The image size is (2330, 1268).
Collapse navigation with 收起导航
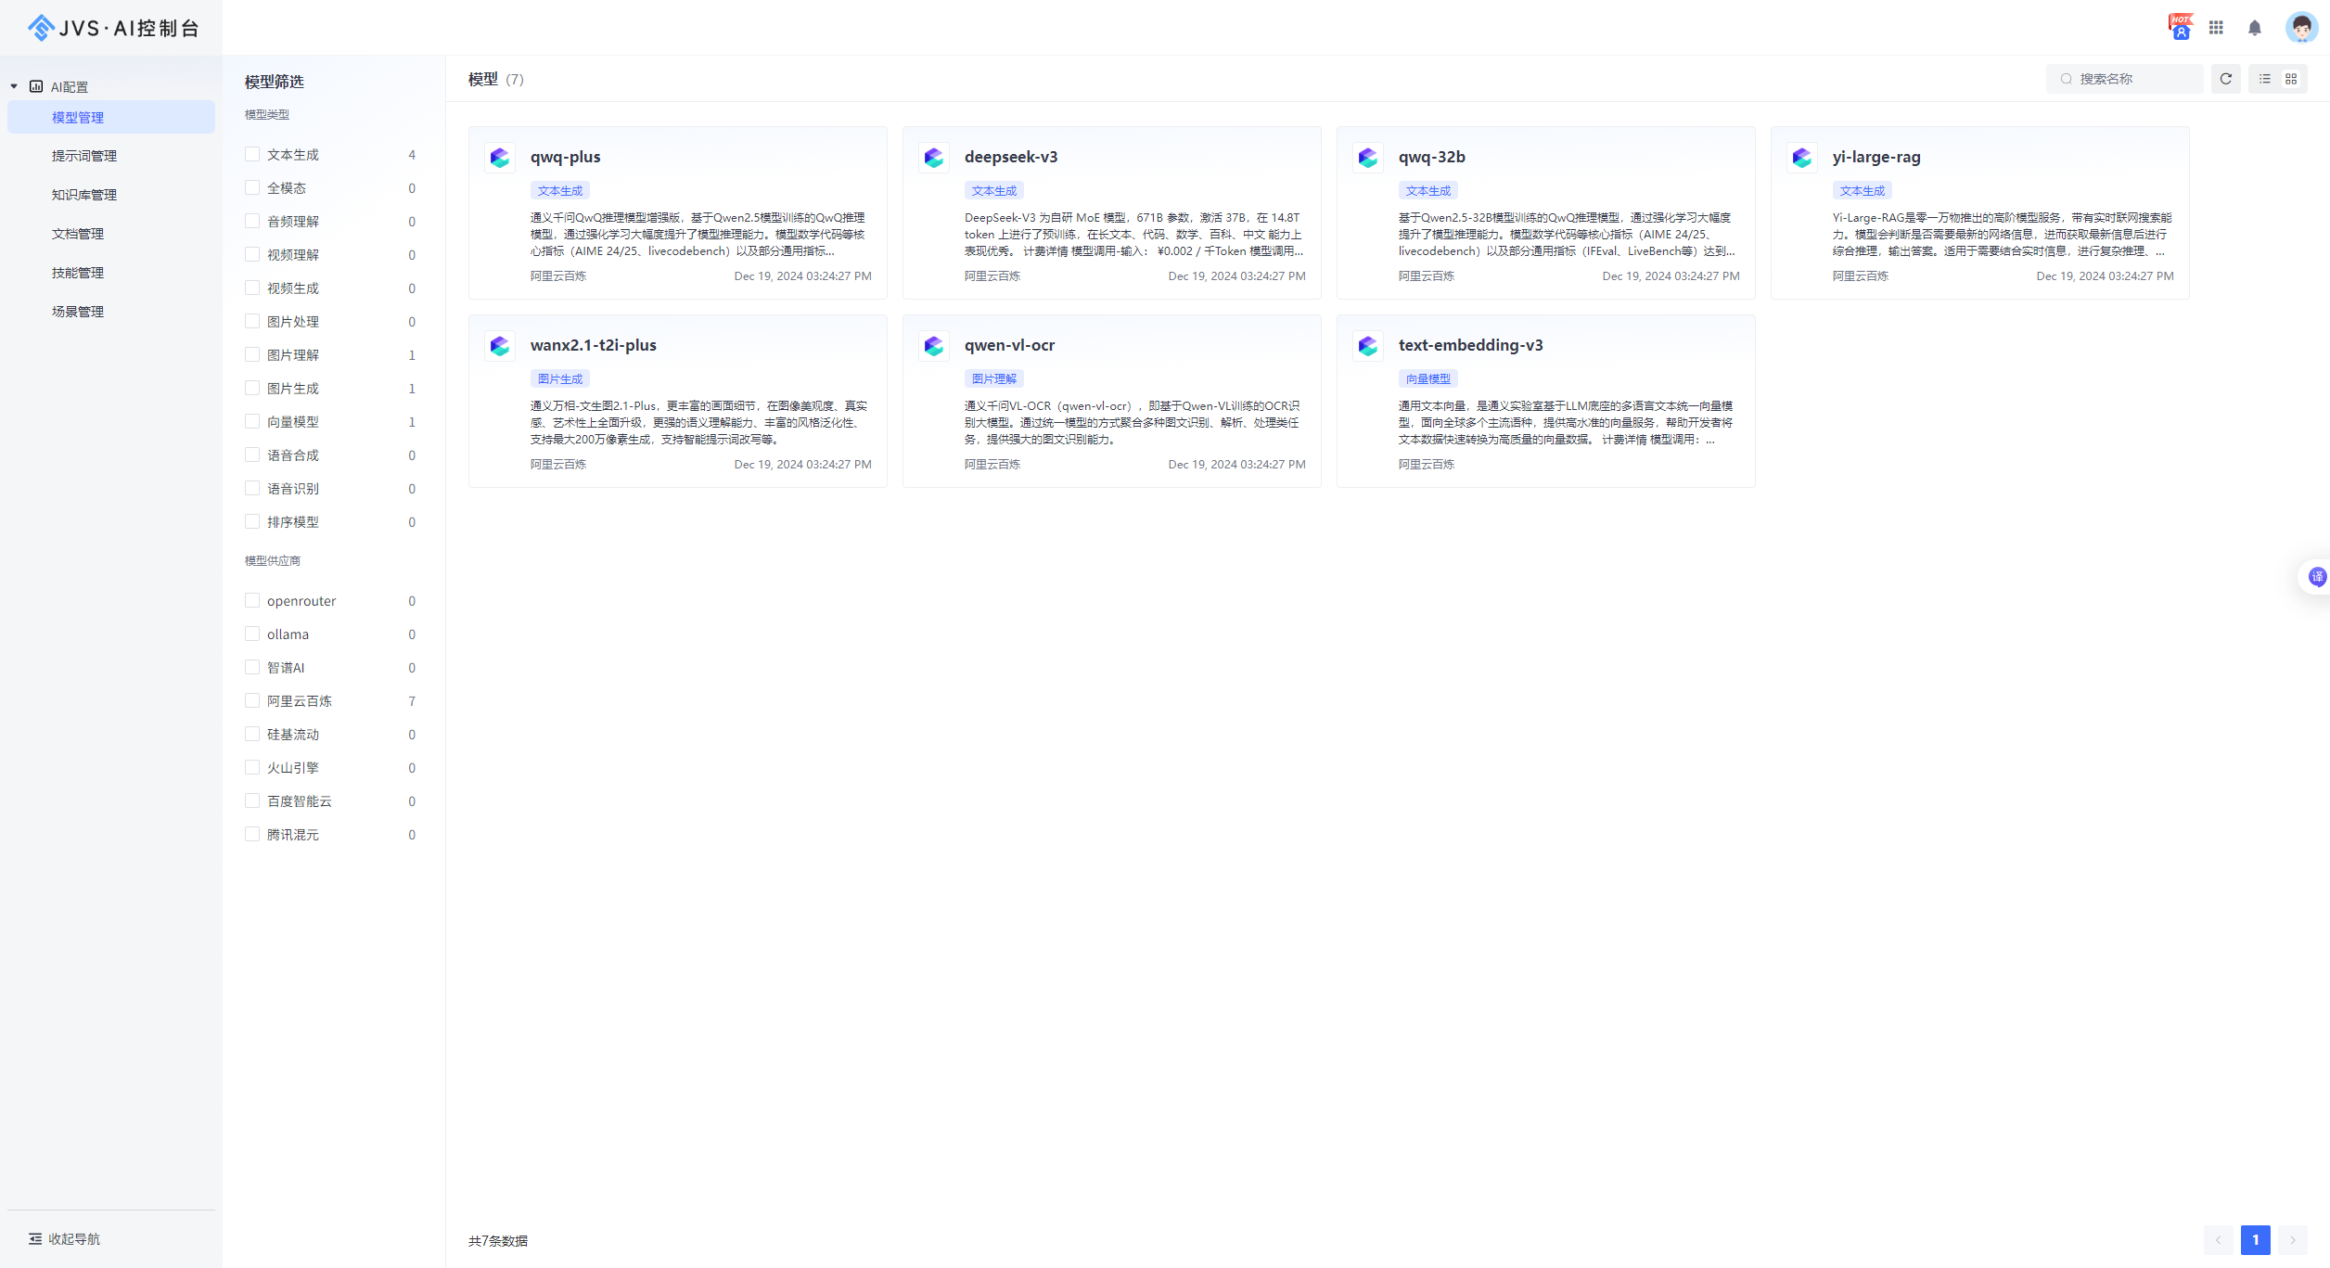pyautogui.click(x=64, y=1238)
